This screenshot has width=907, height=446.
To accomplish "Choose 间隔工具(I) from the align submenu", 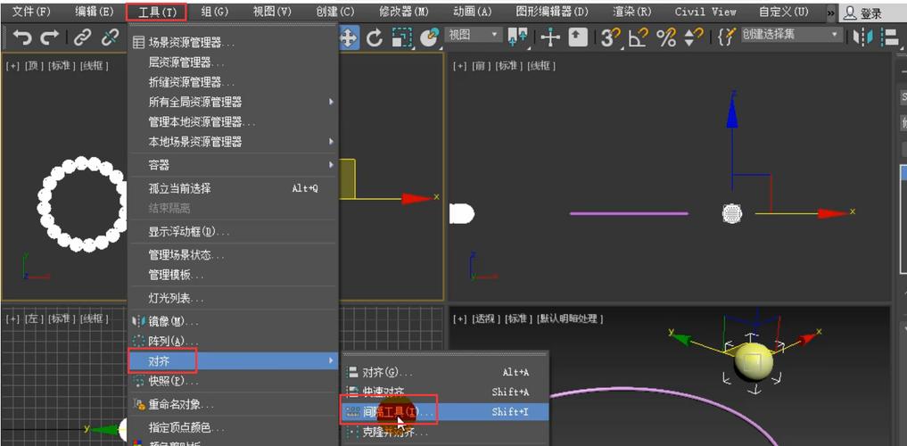I will (x=397, y=412).
